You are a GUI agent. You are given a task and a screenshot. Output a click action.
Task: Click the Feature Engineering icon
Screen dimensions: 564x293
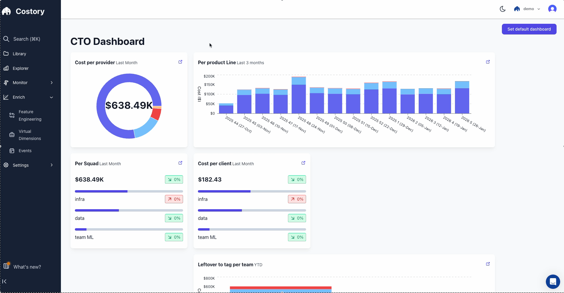12,115
